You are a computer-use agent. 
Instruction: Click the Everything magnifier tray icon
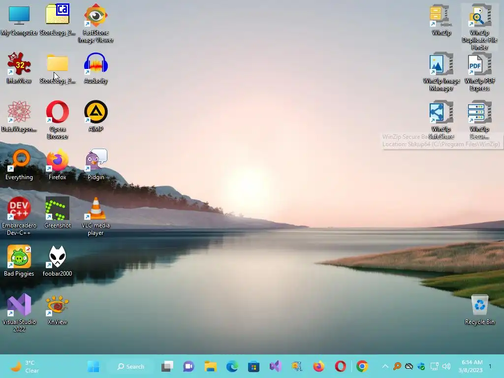397,366
